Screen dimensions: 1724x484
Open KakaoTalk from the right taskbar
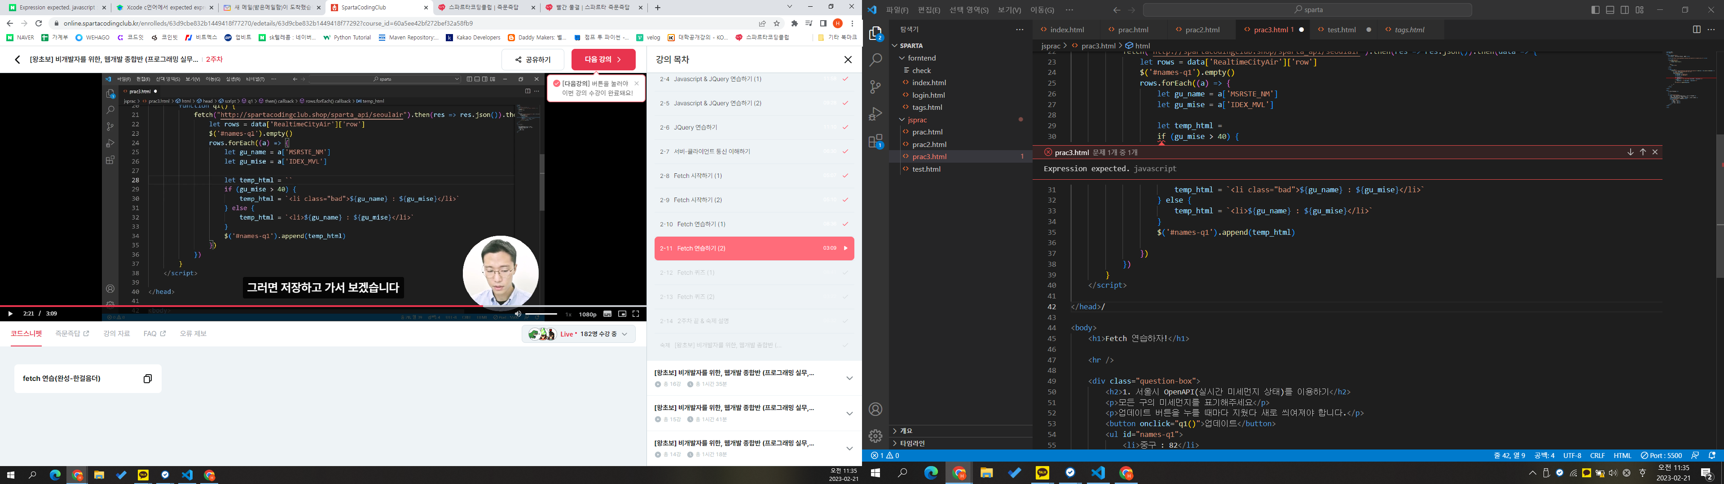(x=1042, y=473)
